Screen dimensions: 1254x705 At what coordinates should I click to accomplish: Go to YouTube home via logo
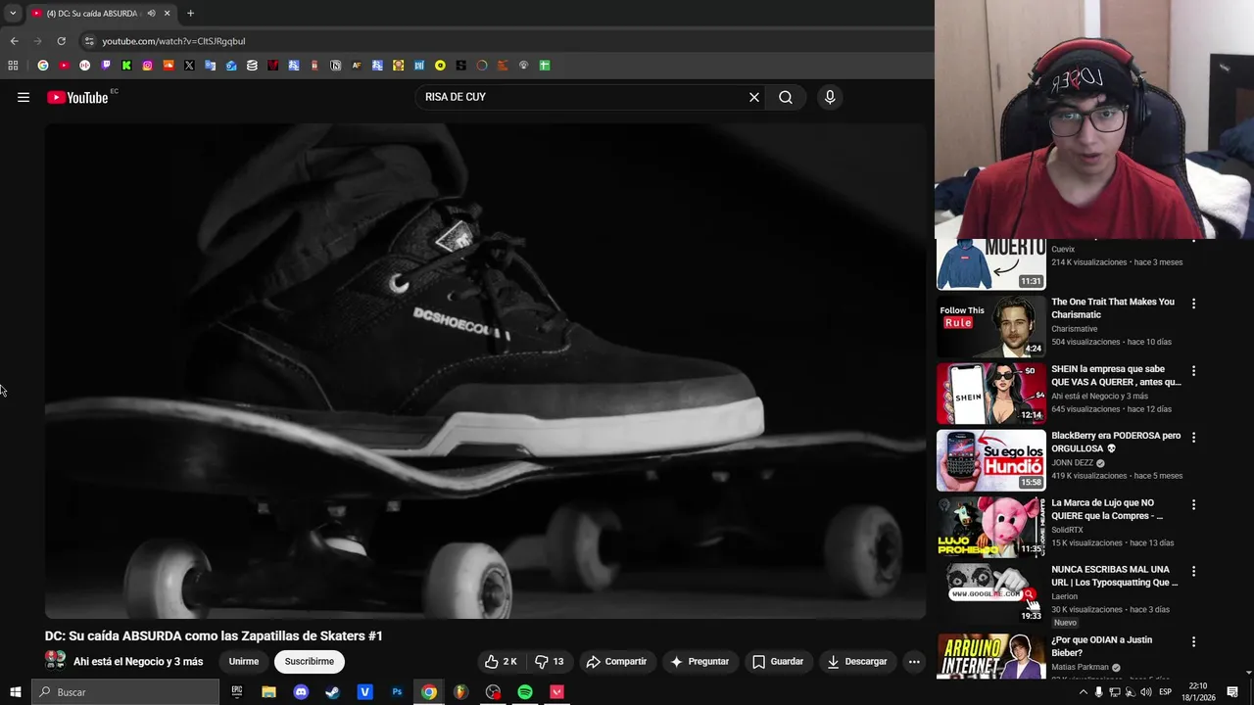[77, 97]
